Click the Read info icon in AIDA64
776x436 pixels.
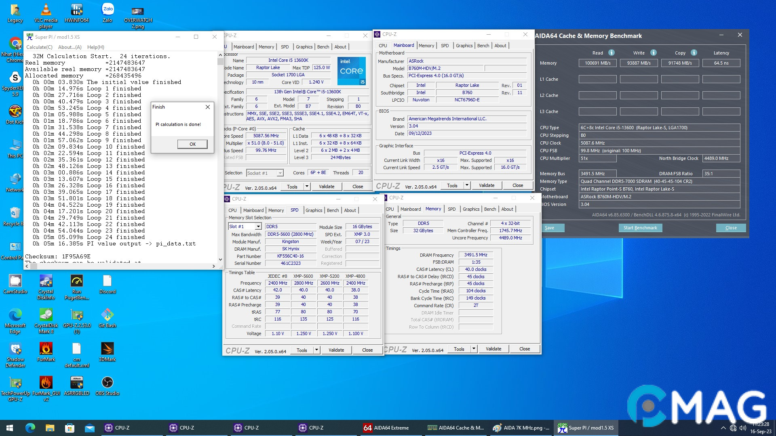(x=612, y=53)
